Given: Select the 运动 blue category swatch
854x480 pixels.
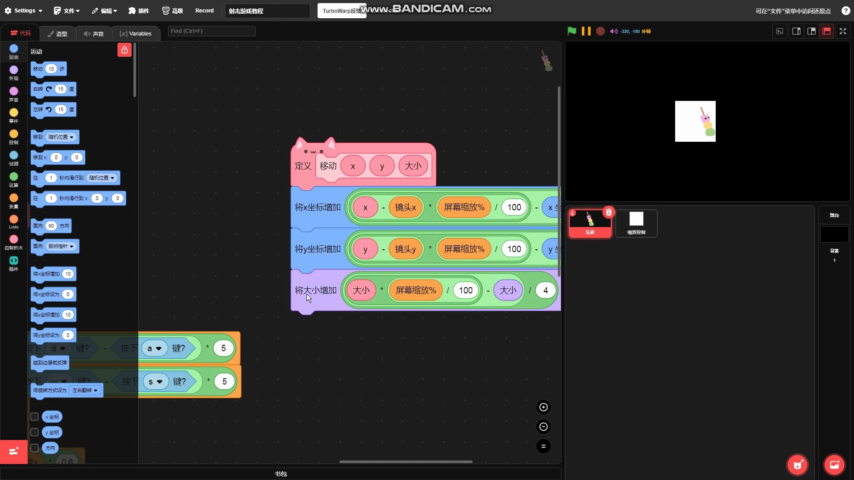Looking at the screenshot, I should click(14, 49).
